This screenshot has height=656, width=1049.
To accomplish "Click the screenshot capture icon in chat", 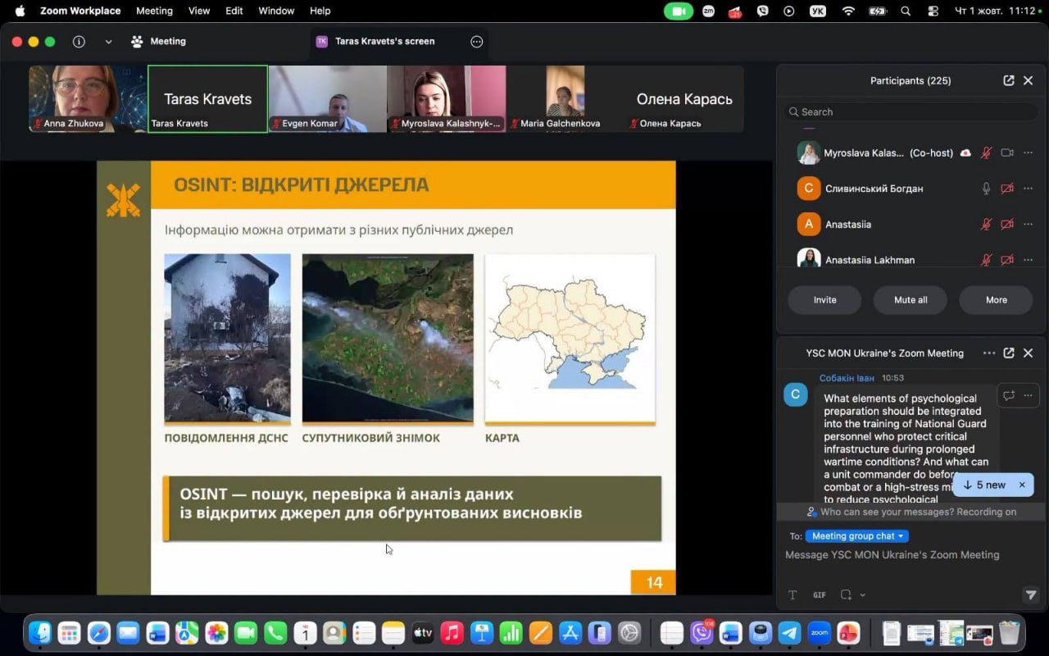I will (846, 595).
